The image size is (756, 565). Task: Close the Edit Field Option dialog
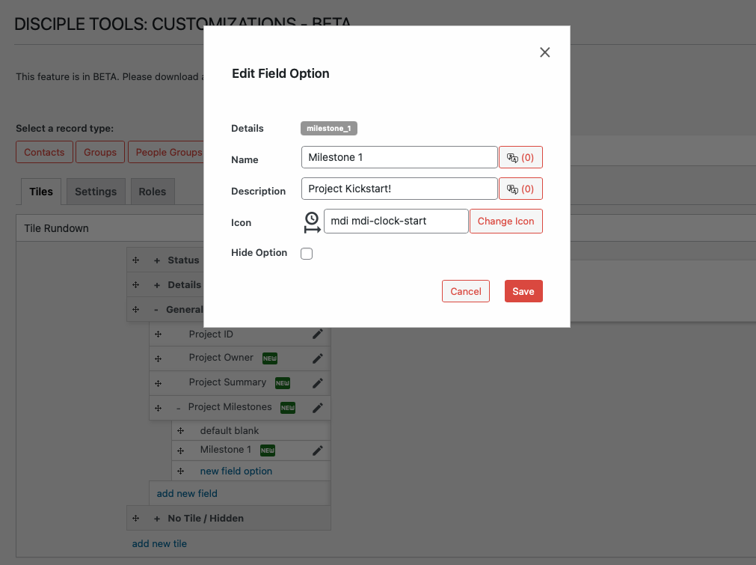(x=544, y=52)
